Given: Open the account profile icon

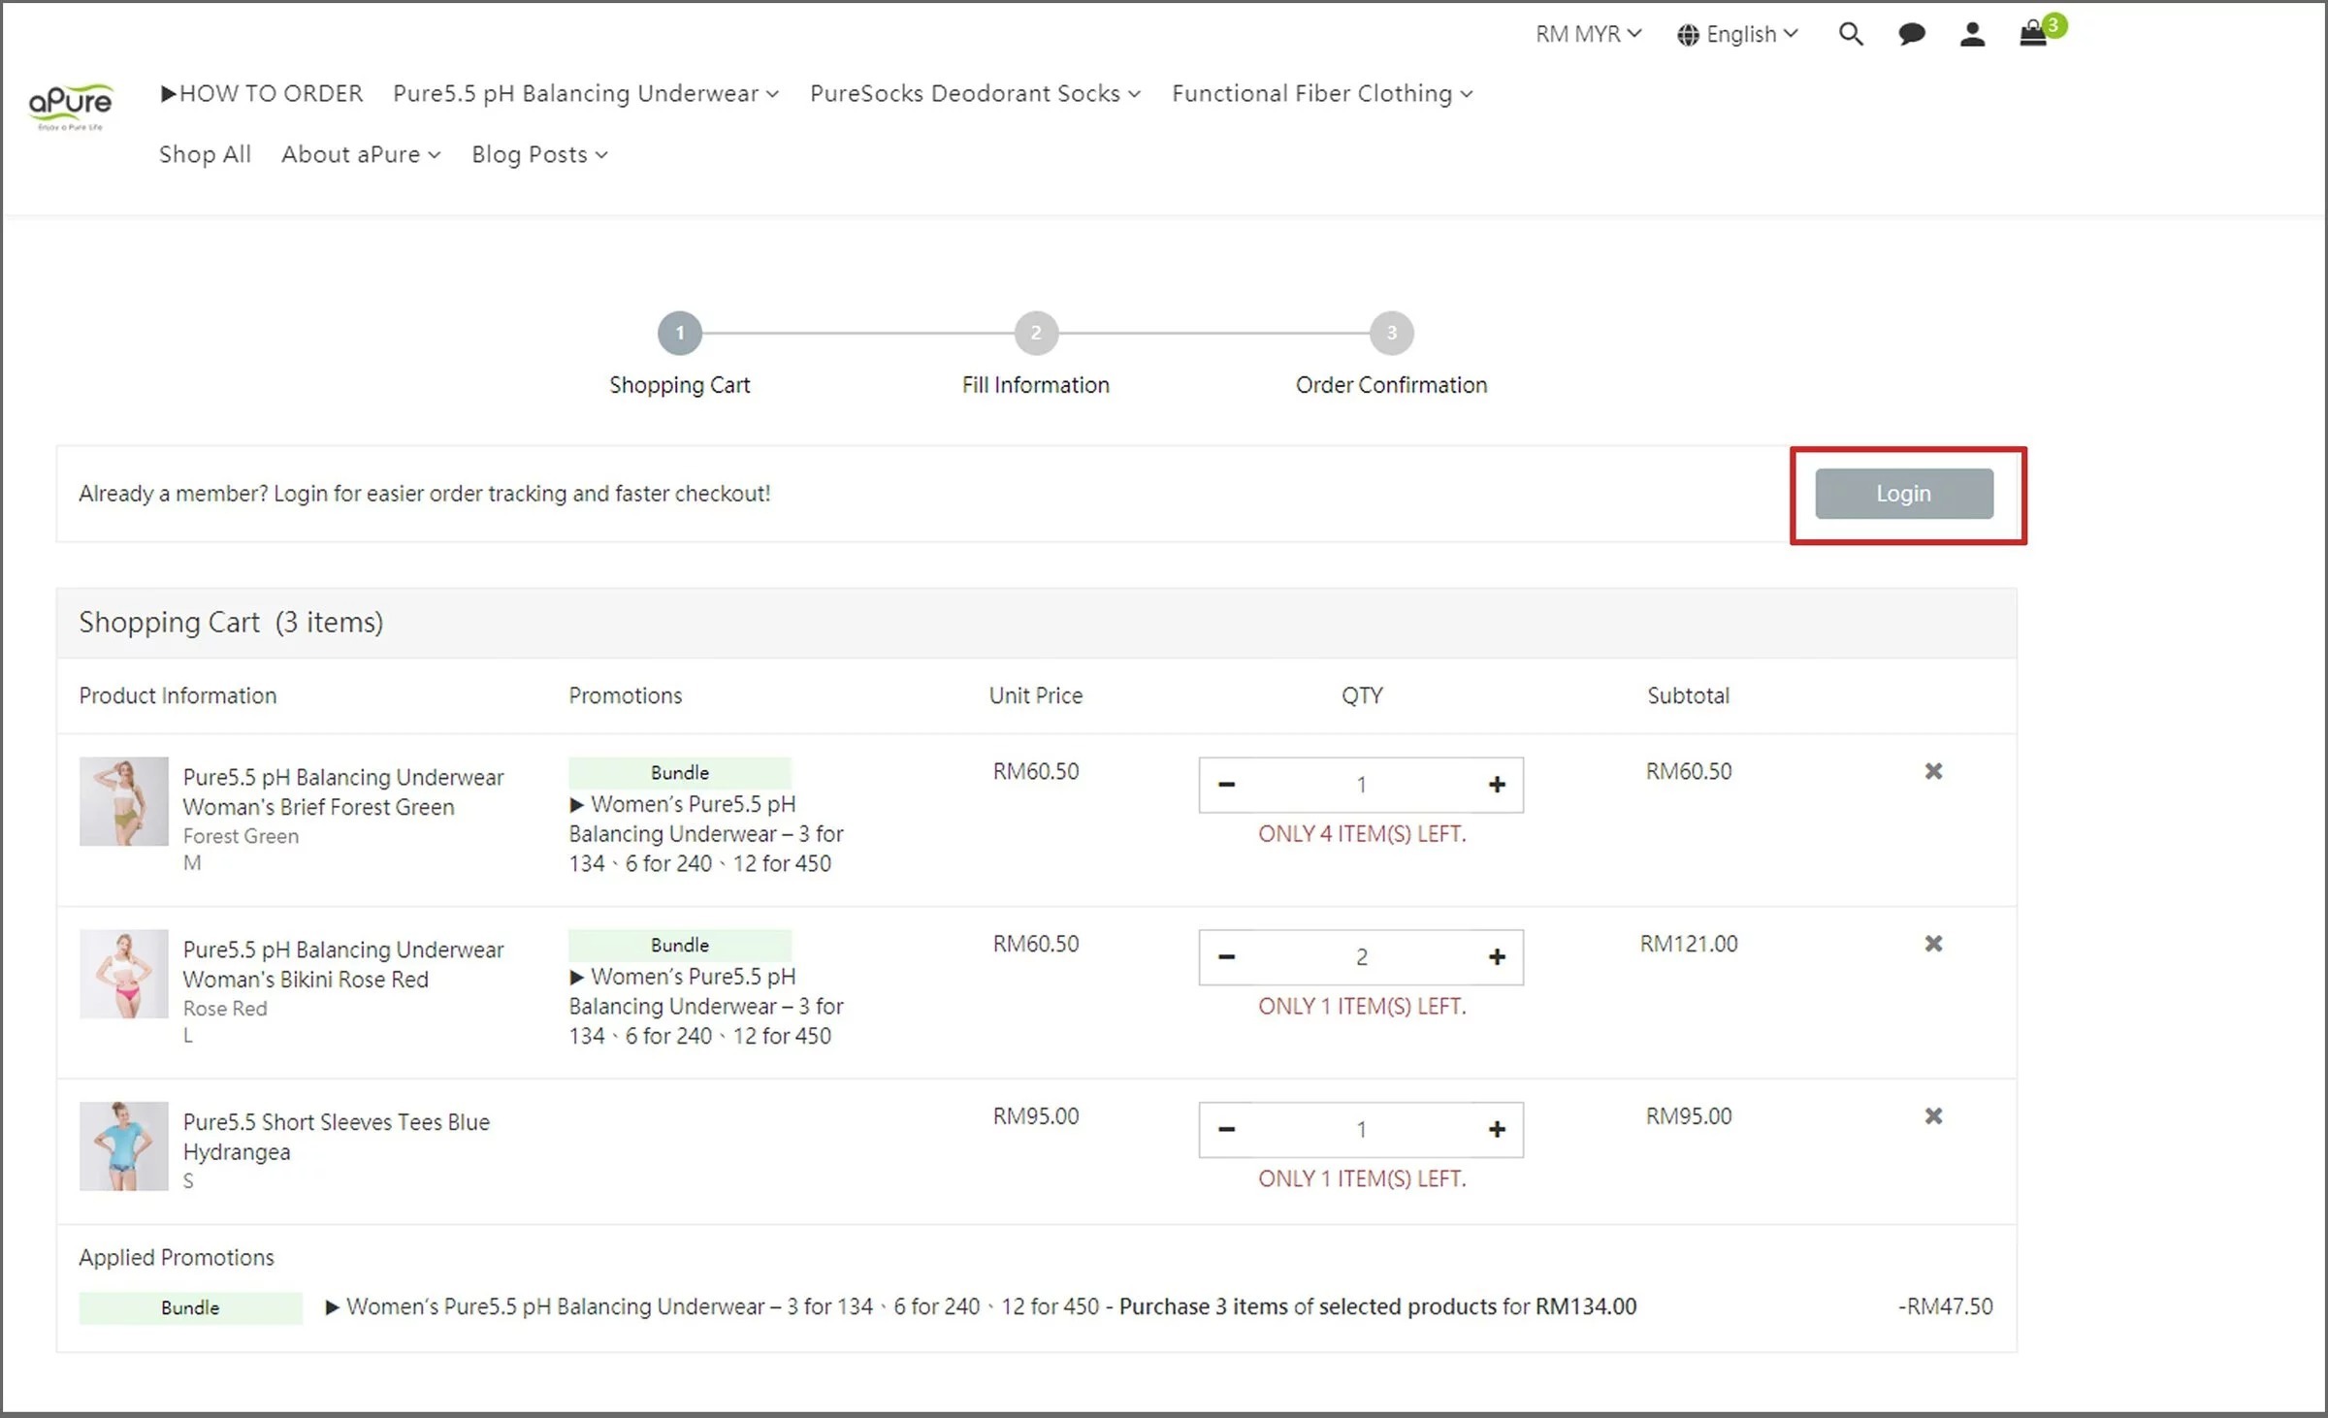Looking at the screenshot, I should coord(1971,35).
